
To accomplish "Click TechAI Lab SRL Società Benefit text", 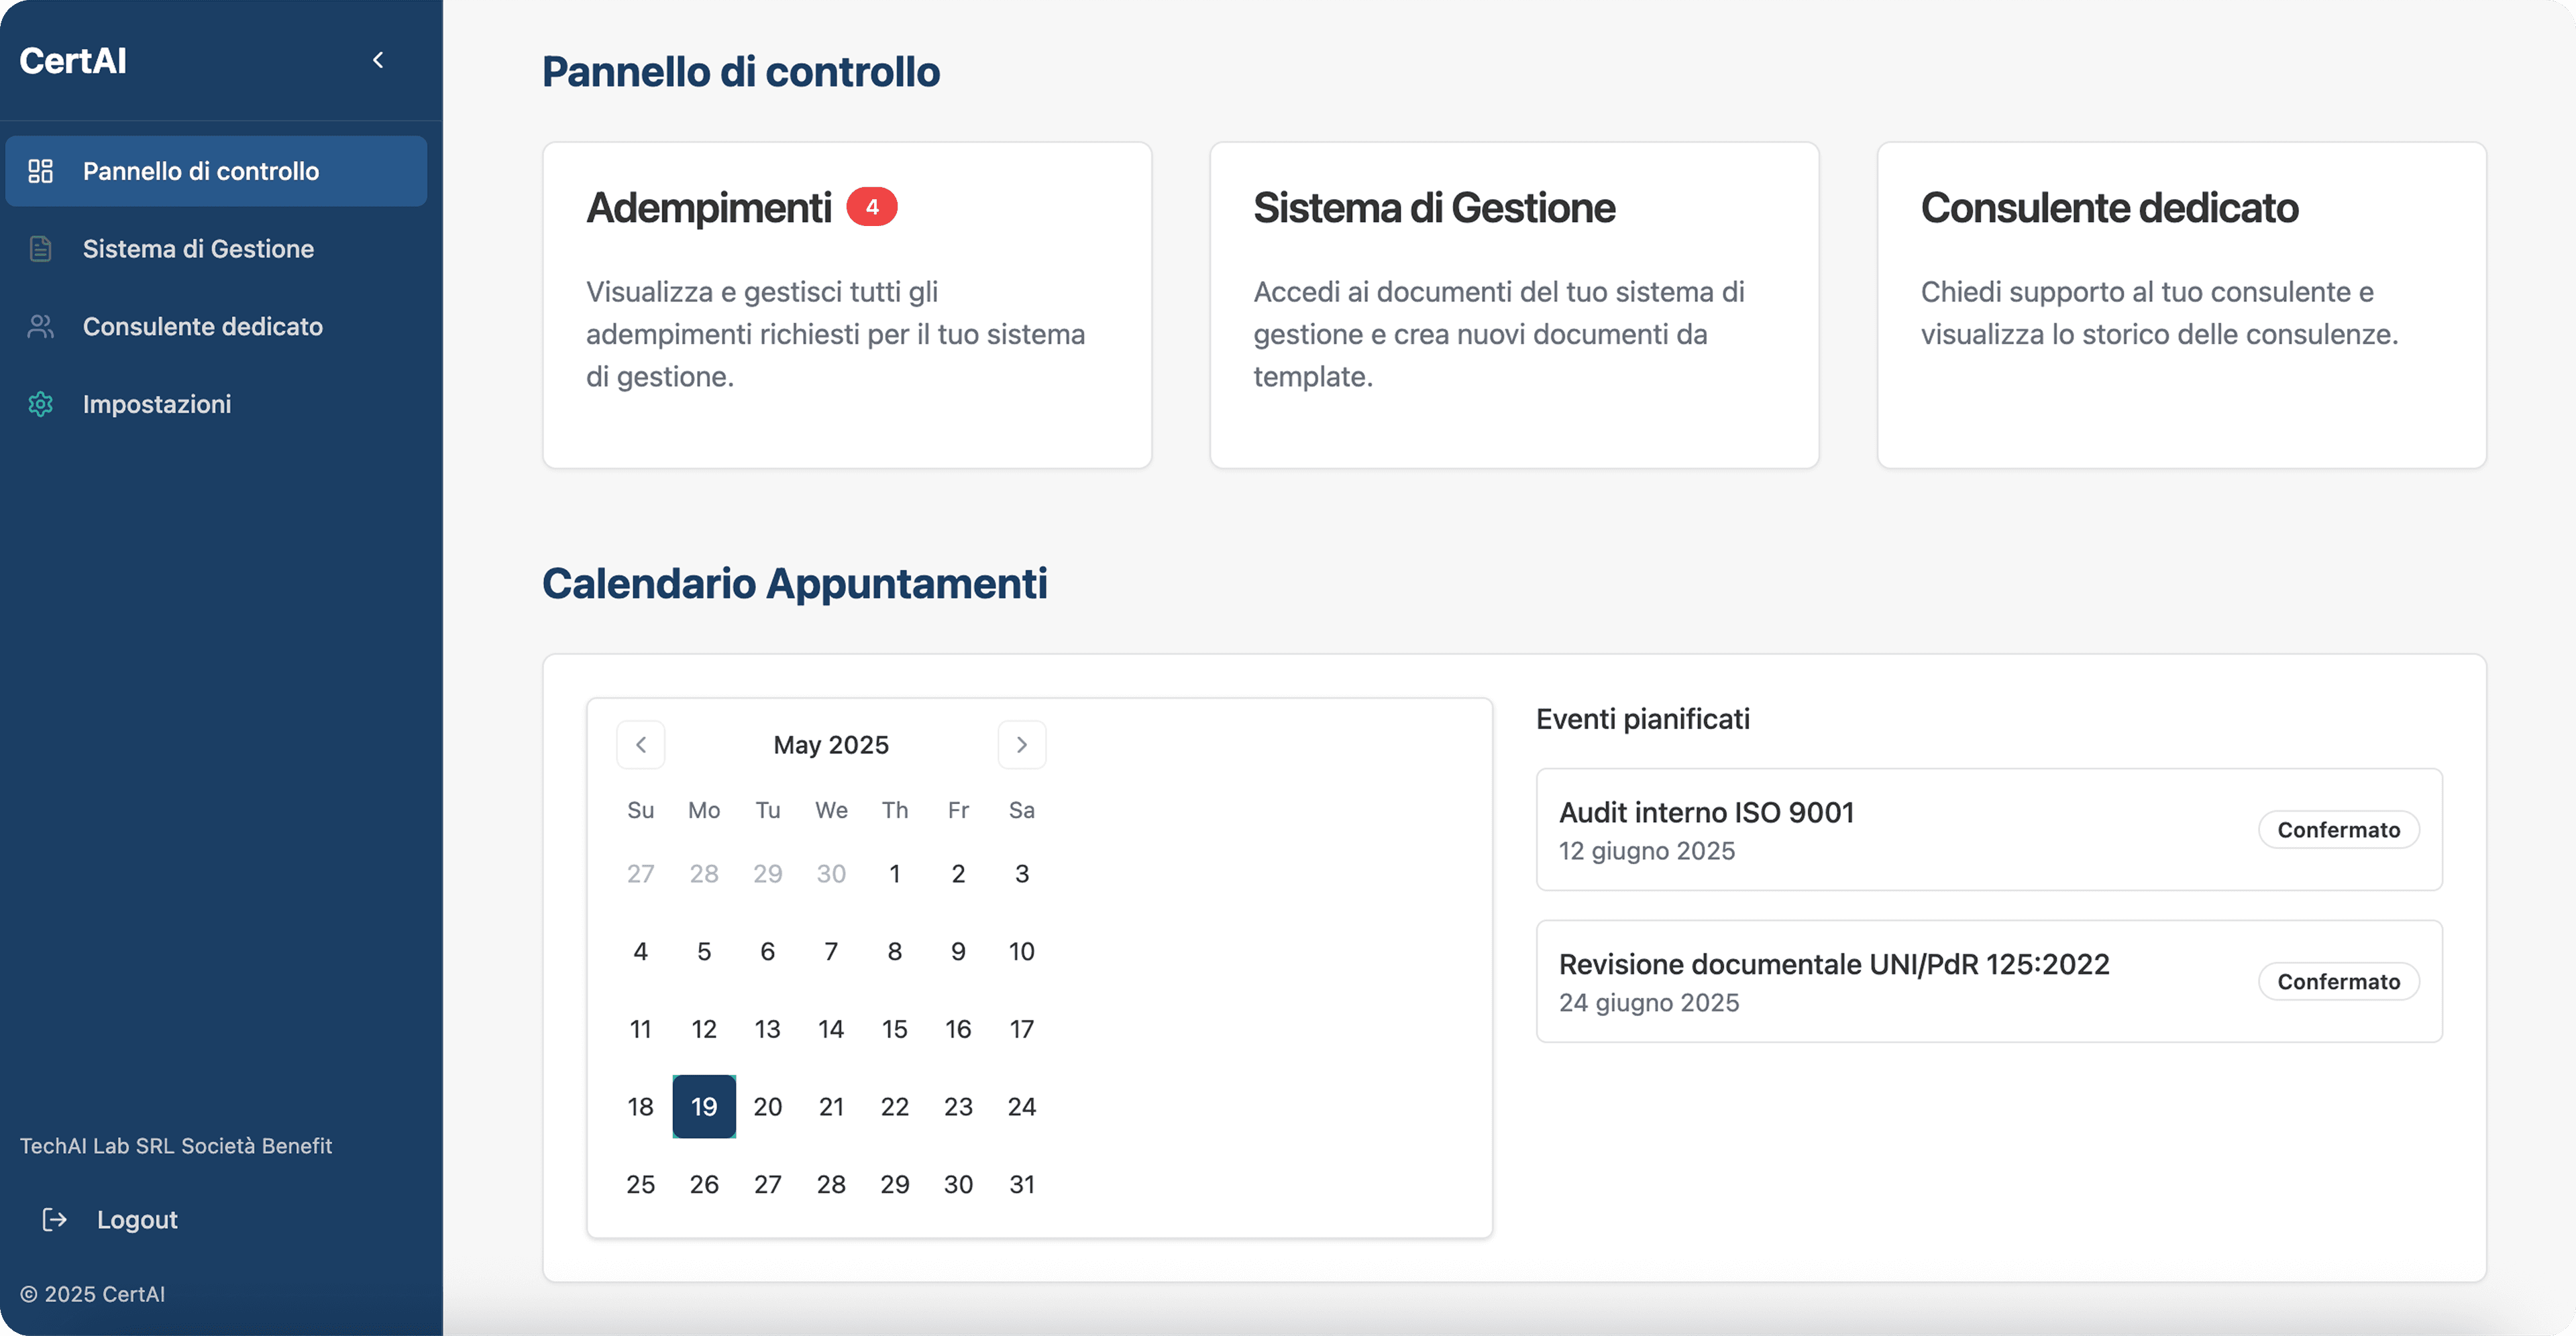I will [176, 1146].
